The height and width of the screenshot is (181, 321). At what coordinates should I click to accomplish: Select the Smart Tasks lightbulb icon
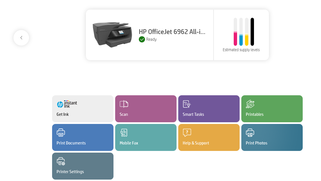(186, 104)
